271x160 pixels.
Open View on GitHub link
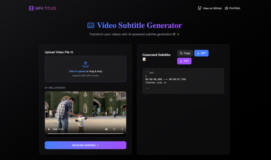tap(210, 8)
